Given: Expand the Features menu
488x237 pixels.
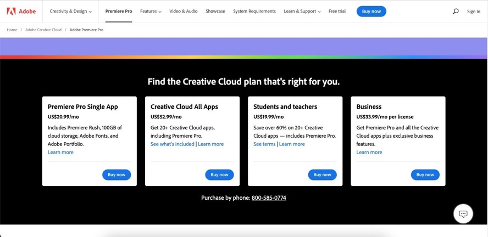Looking at the screenshot, I should point(151,11).
